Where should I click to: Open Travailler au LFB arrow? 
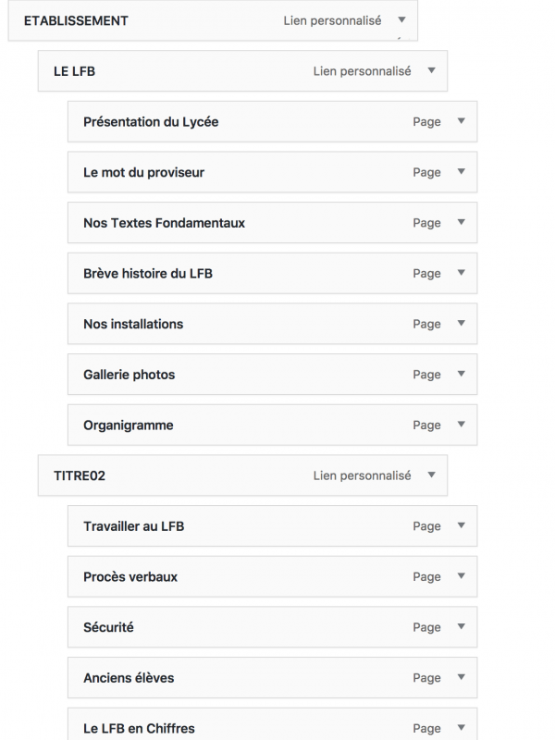[461, 525]
